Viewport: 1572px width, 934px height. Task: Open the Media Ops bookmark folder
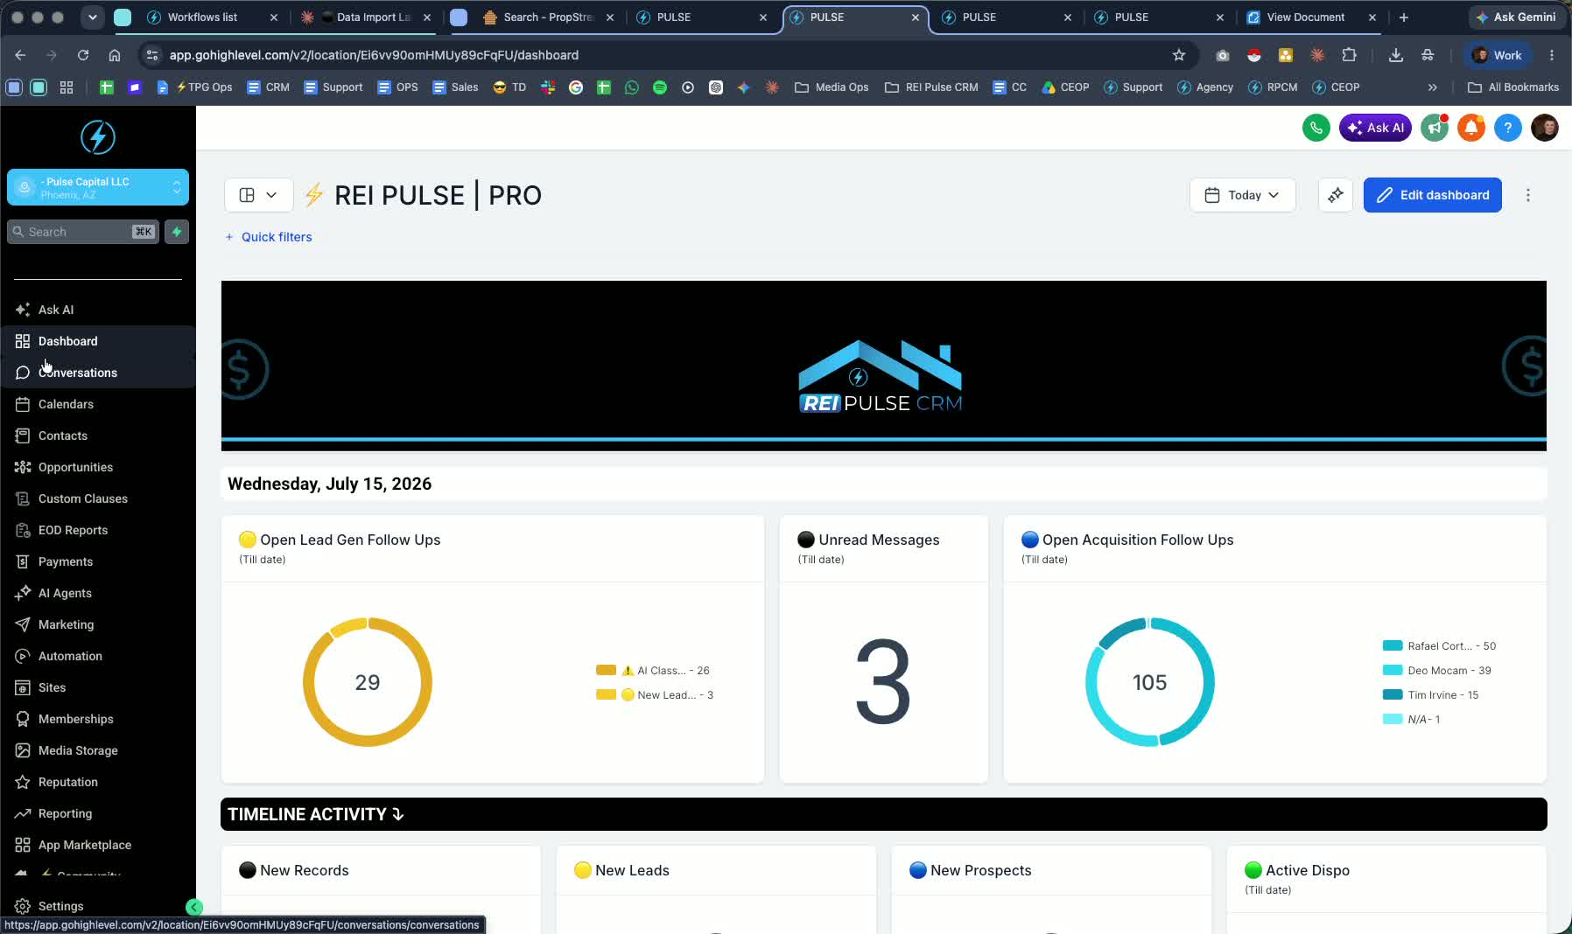pyautogui.click(x=832, y=87)
